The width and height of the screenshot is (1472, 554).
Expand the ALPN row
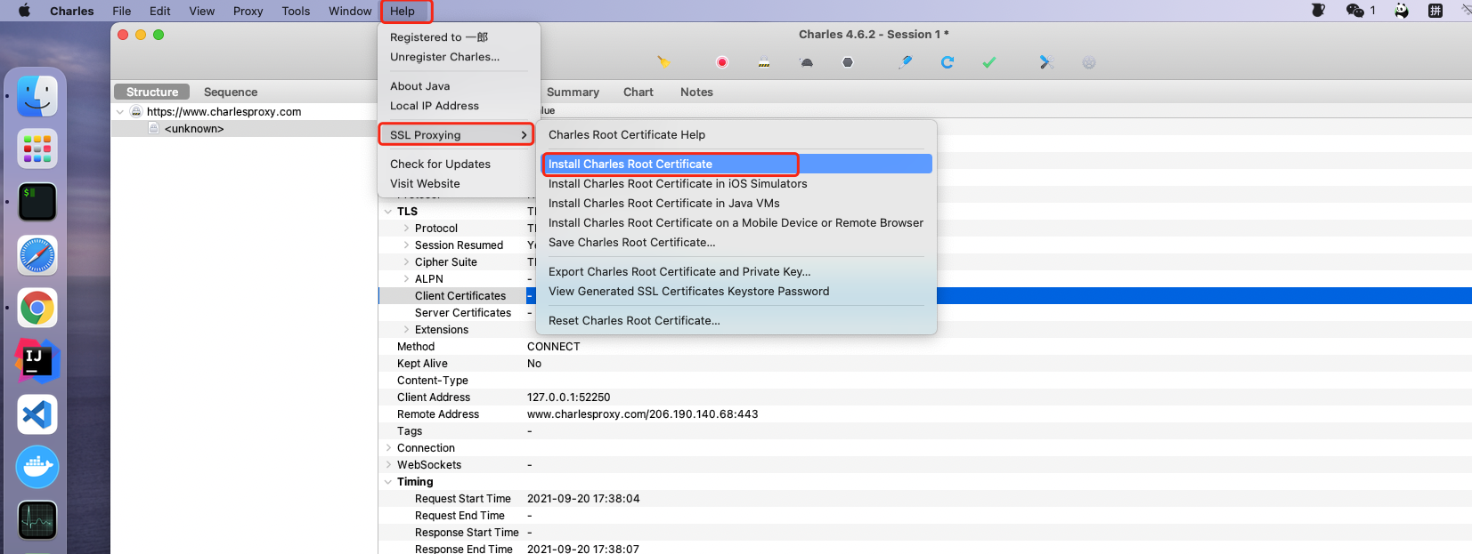point(406,279)
